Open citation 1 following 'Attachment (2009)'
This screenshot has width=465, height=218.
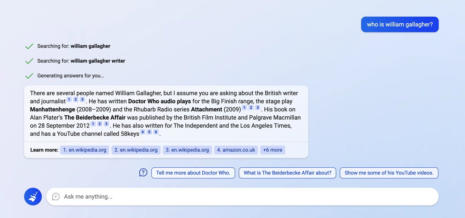(245, 108)
